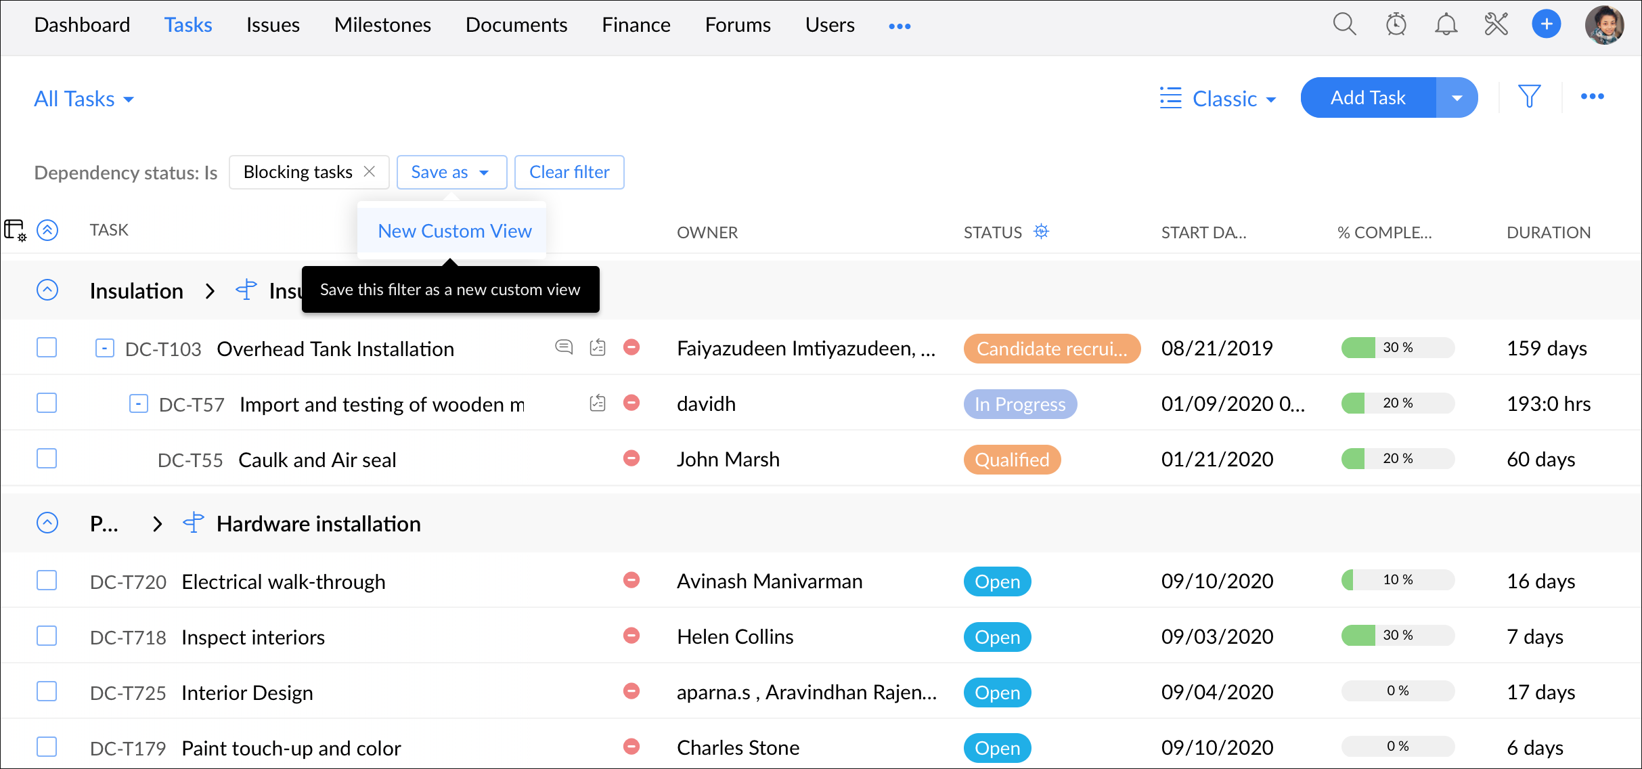Click 30% progress bar of Overhead Tank

[1397, 347]
